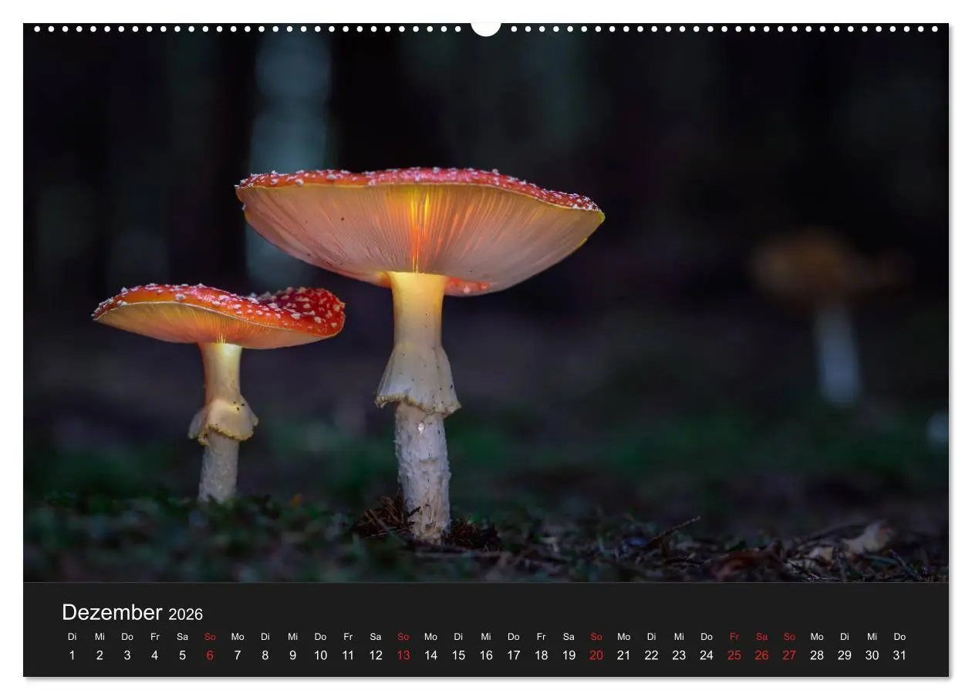972x700 pixels.
Task: Click day number 7
Action: click(238, 655)
